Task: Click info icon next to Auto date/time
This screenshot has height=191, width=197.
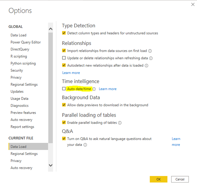Action: coord(94,89)
